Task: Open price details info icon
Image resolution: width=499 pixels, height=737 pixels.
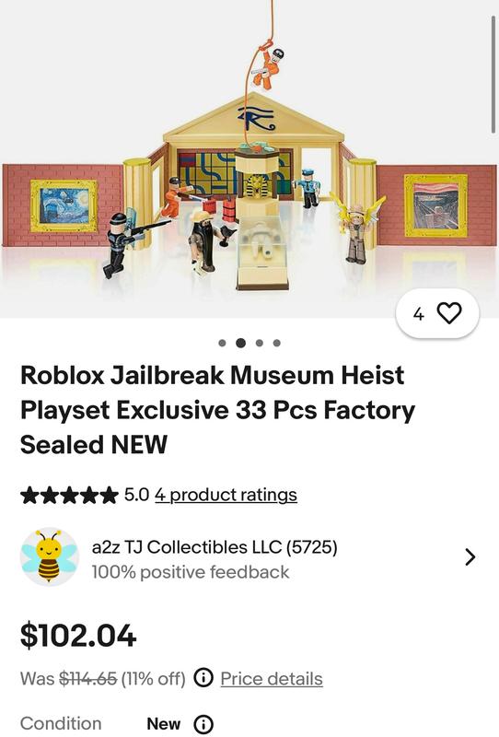Action: pos(203,678)
